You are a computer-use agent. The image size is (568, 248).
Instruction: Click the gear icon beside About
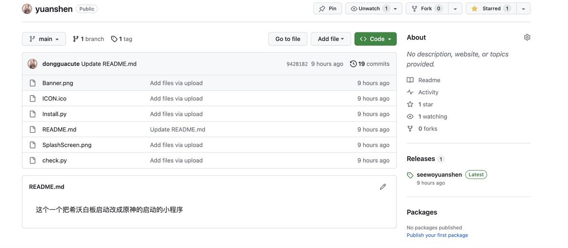click(x=527, y=37)
